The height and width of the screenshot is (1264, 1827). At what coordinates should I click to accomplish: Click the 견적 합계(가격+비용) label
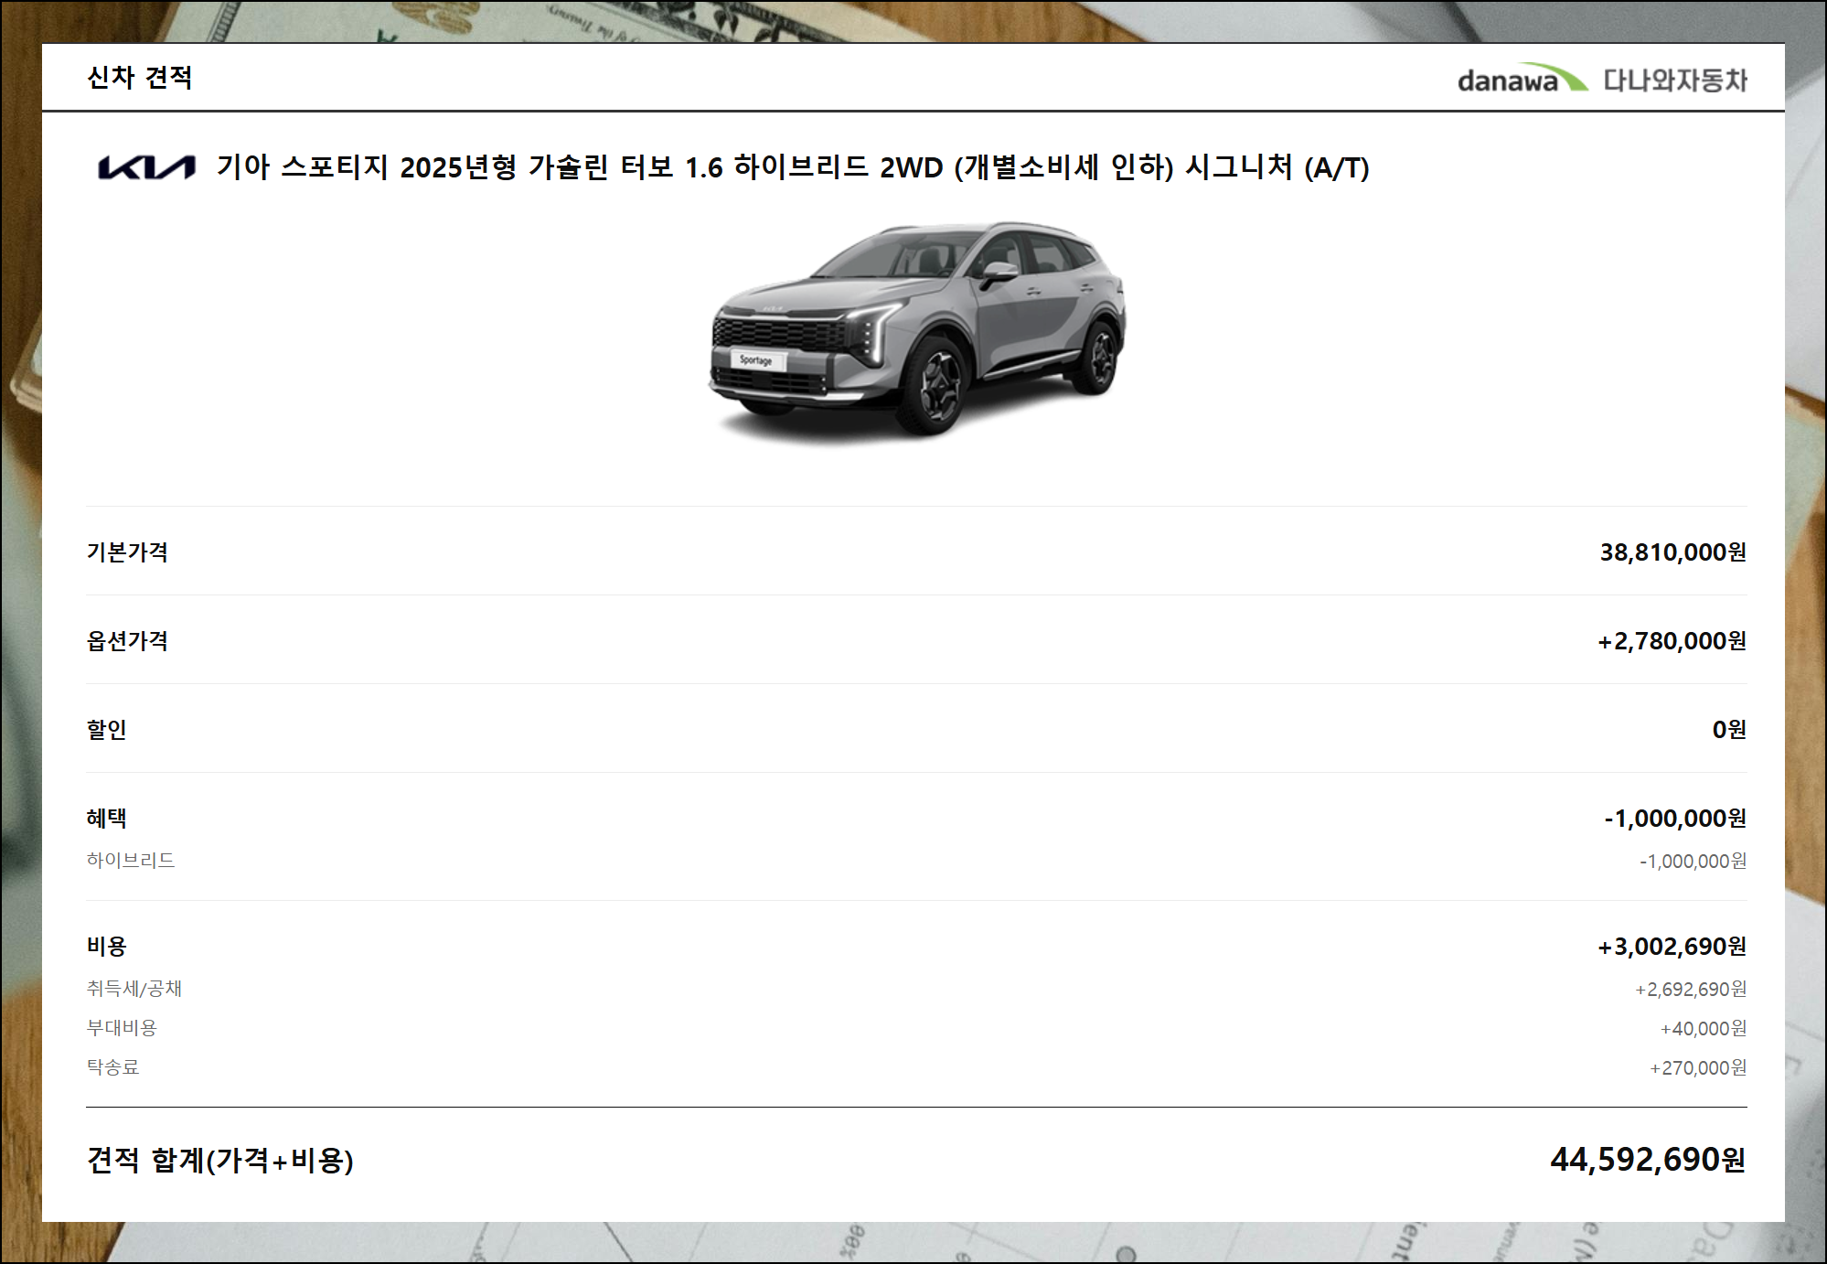click(x=219, y=1160)
